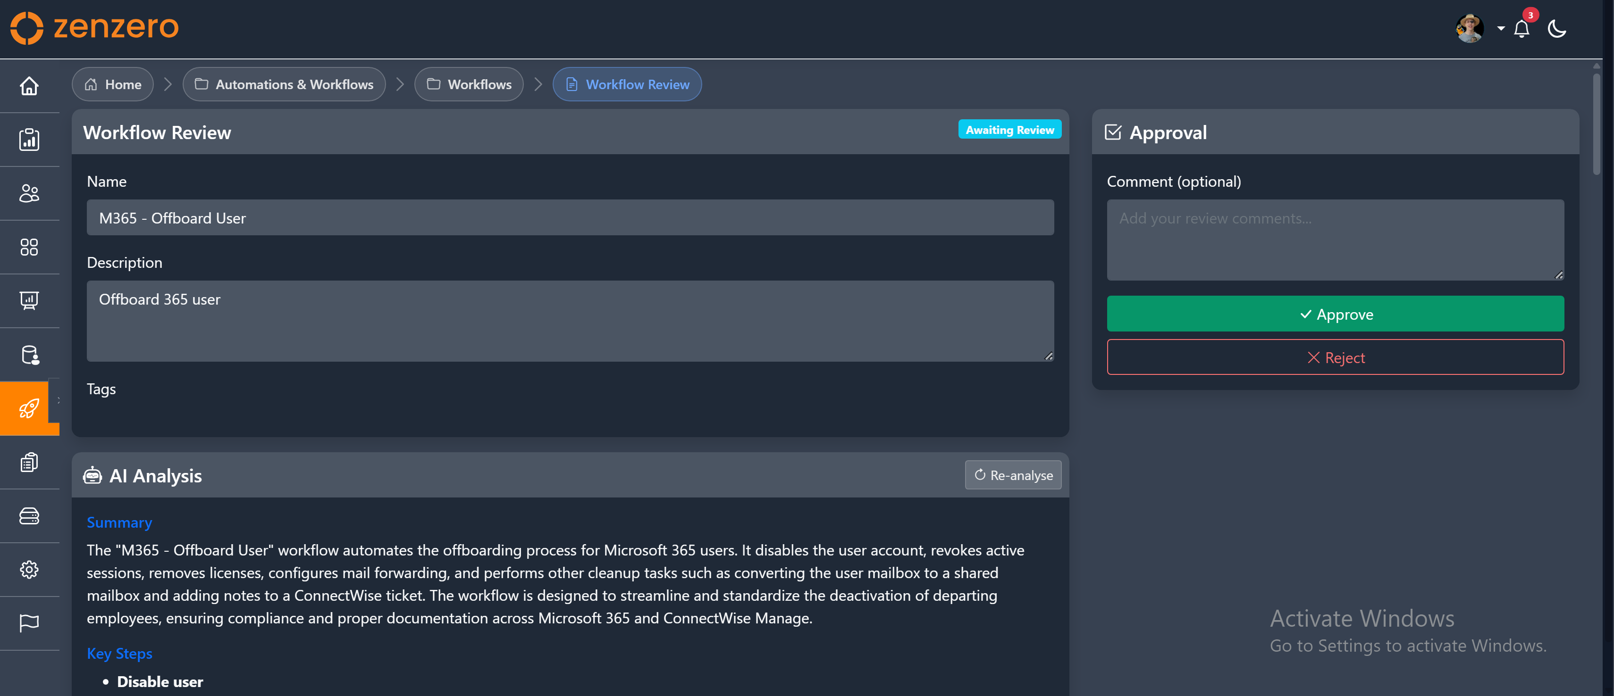Click the zenzero logo
This screenshot has height=696, width=1614.
(x=94, y=27)
